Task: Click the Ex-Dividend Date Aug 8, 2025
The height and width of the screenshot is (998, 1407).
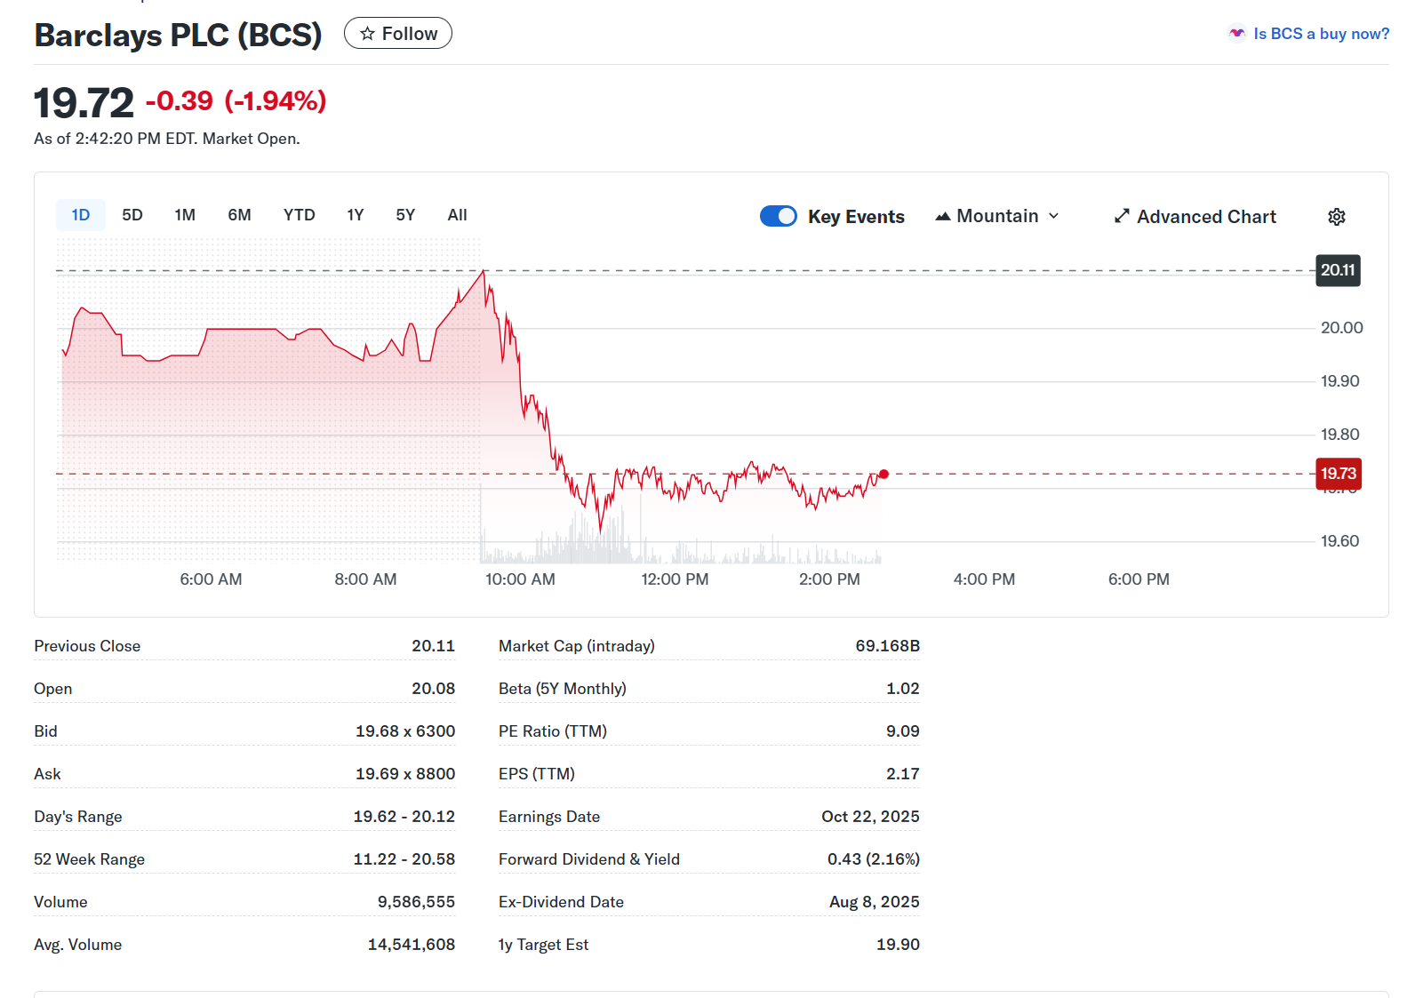Action: [x=874, y=902]
